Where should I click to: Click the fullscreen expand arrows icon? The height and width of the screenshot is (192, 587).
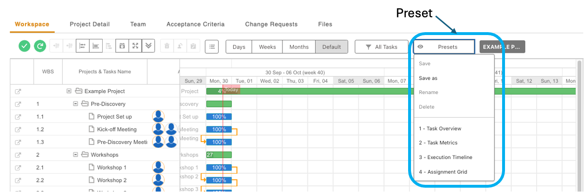135,46
